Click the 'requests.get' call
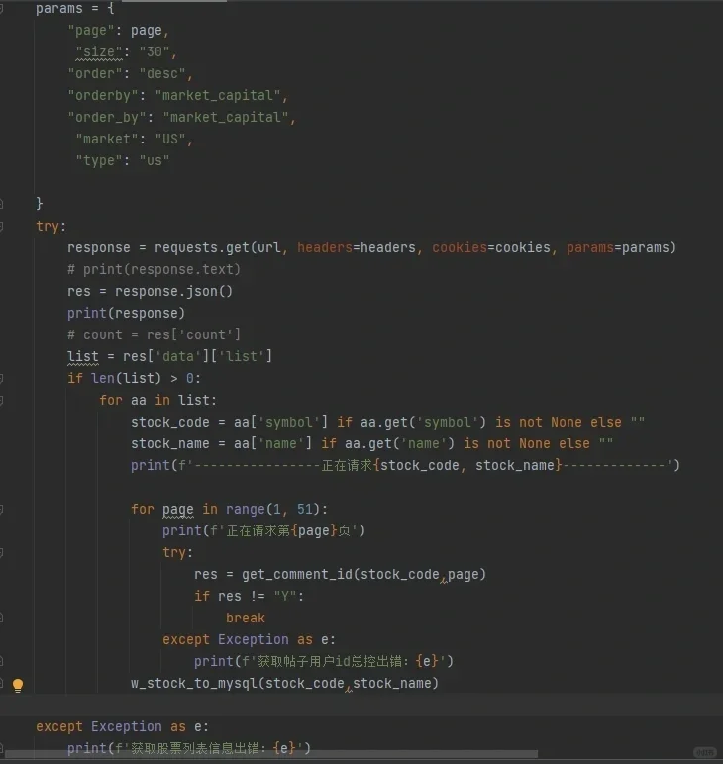Screen dimensions: 723x764 pyautogui.click(x=202, y=248)
